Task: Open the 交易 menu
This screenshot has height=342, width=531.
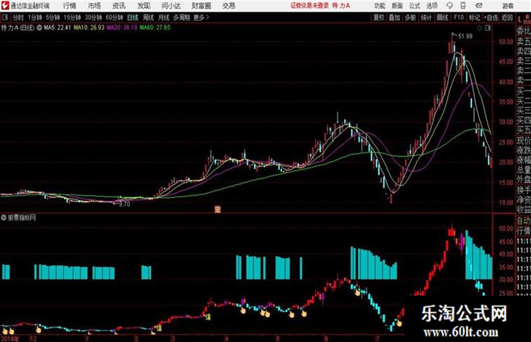Action: pos(229,6)
